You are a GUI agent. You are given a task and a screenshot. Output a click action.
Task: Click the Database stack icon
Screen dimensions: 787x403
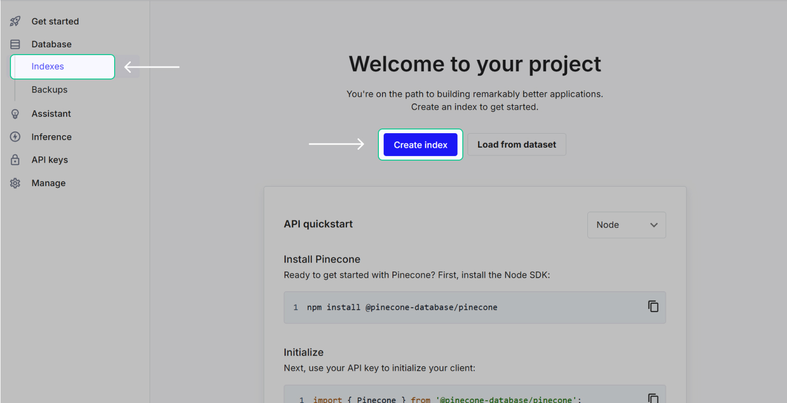(x=15, y=44)
